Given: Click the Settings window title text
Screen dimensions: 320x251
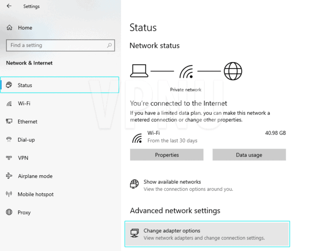Looking at the screenshot, I should pos(31,7).
